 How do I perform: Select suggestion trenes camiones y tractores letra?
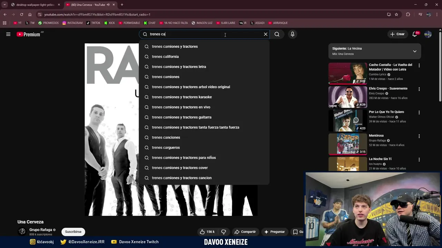204,66
